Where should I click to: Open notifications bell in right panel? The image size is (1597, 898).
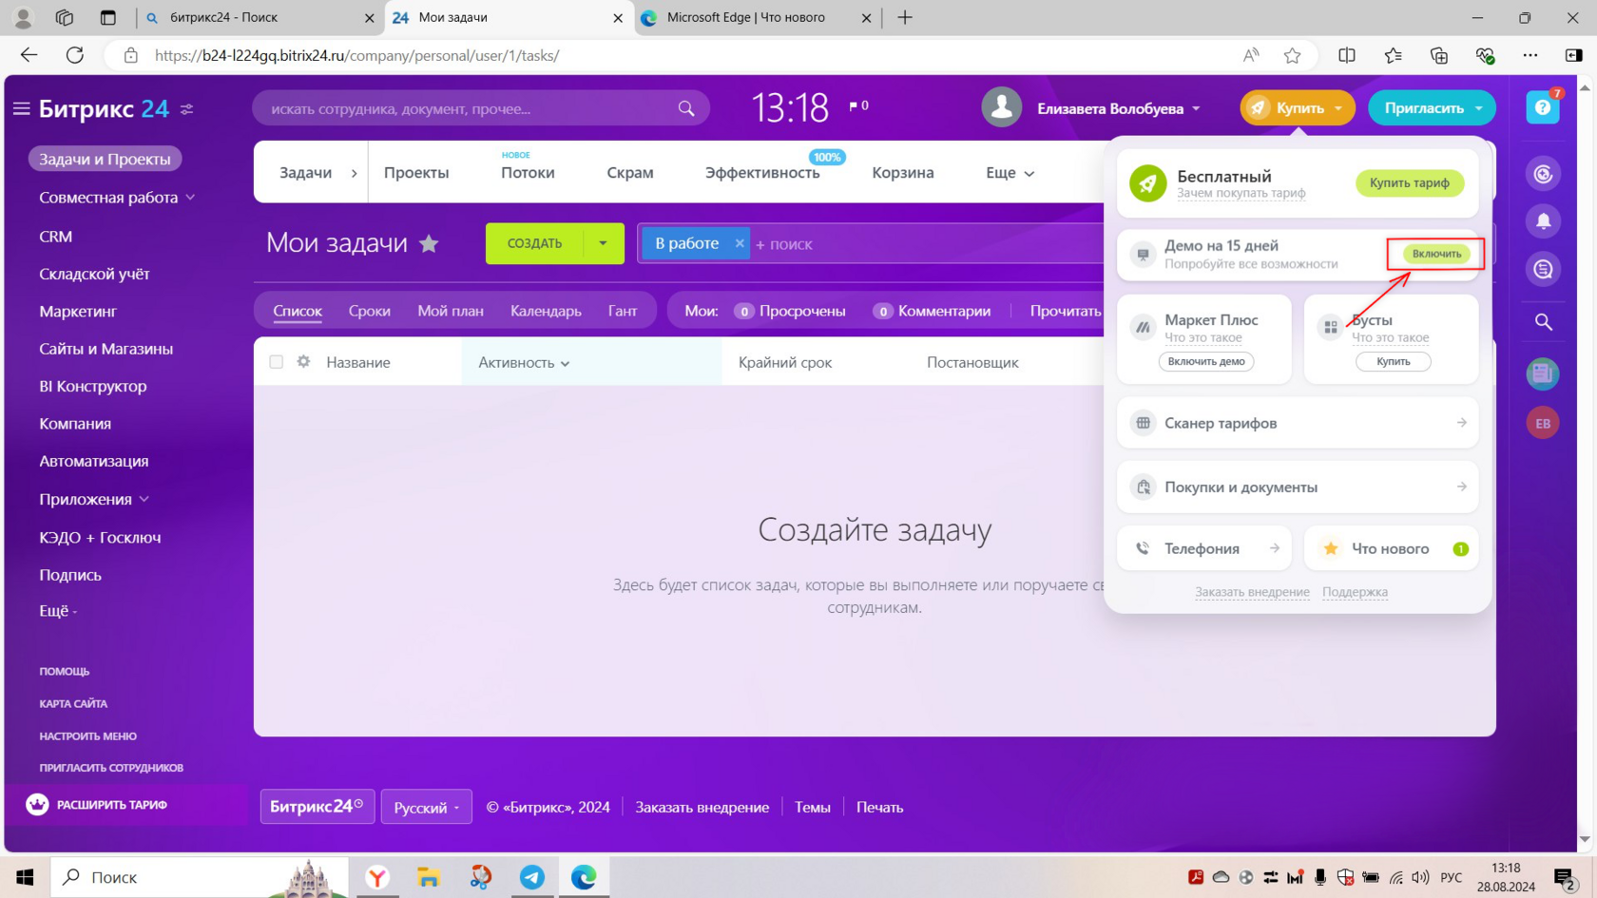coord(1543,221)
